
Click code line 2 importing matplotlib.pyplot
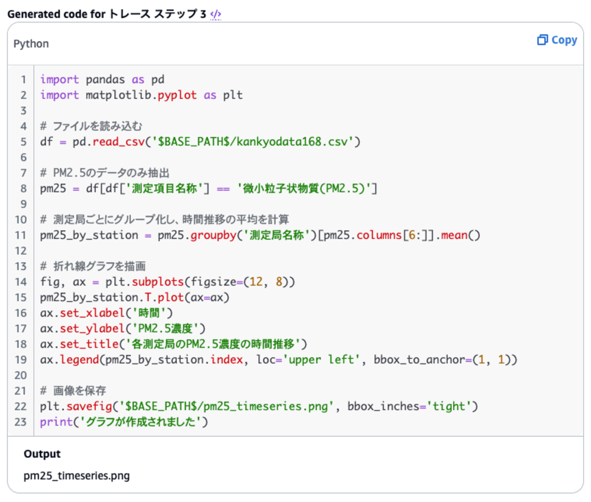pos(141,95)
